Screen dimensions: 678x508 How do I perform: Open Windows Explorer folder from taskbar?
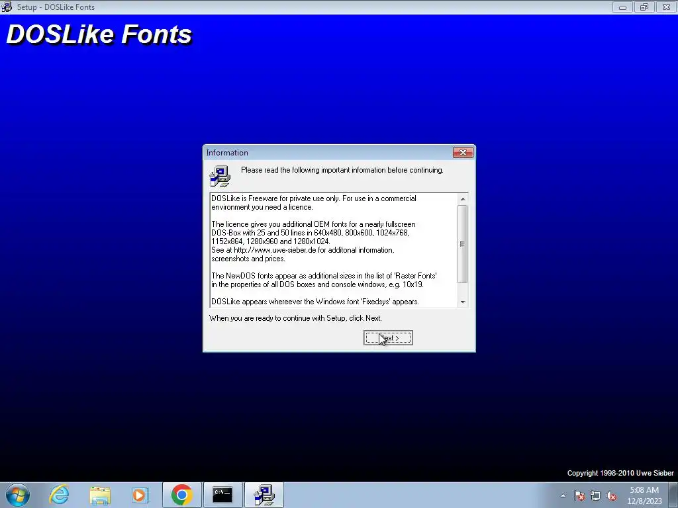[x=100, y=495]
